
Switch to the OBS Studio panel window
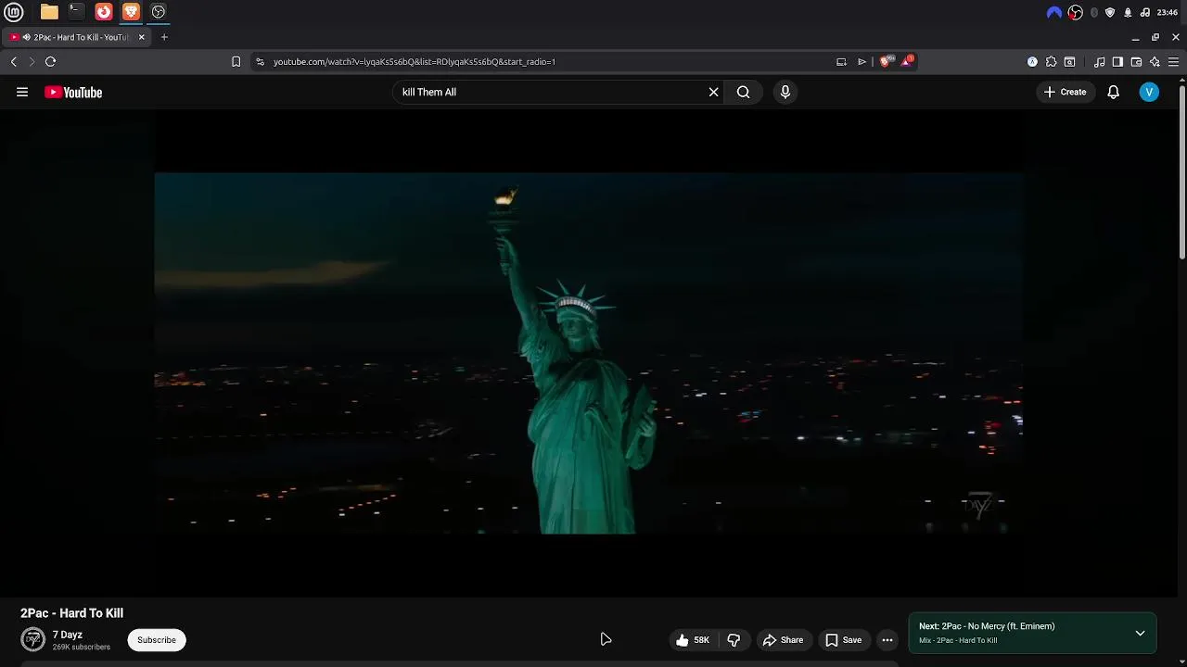pos(159,12)
